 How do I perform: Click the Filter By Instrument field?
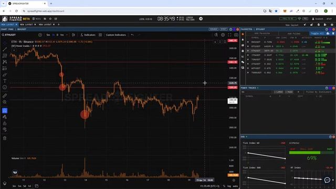pos(319,92)
